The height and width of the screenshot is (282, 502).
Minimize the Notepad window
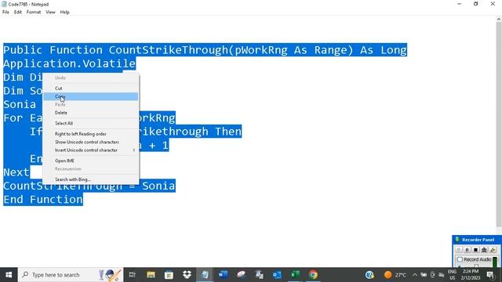point(460,4)
